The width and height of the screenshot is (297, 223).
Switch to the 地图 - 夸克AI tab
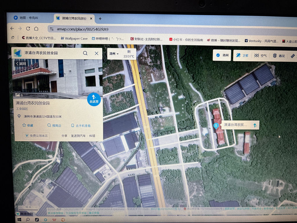pos(26,18)
